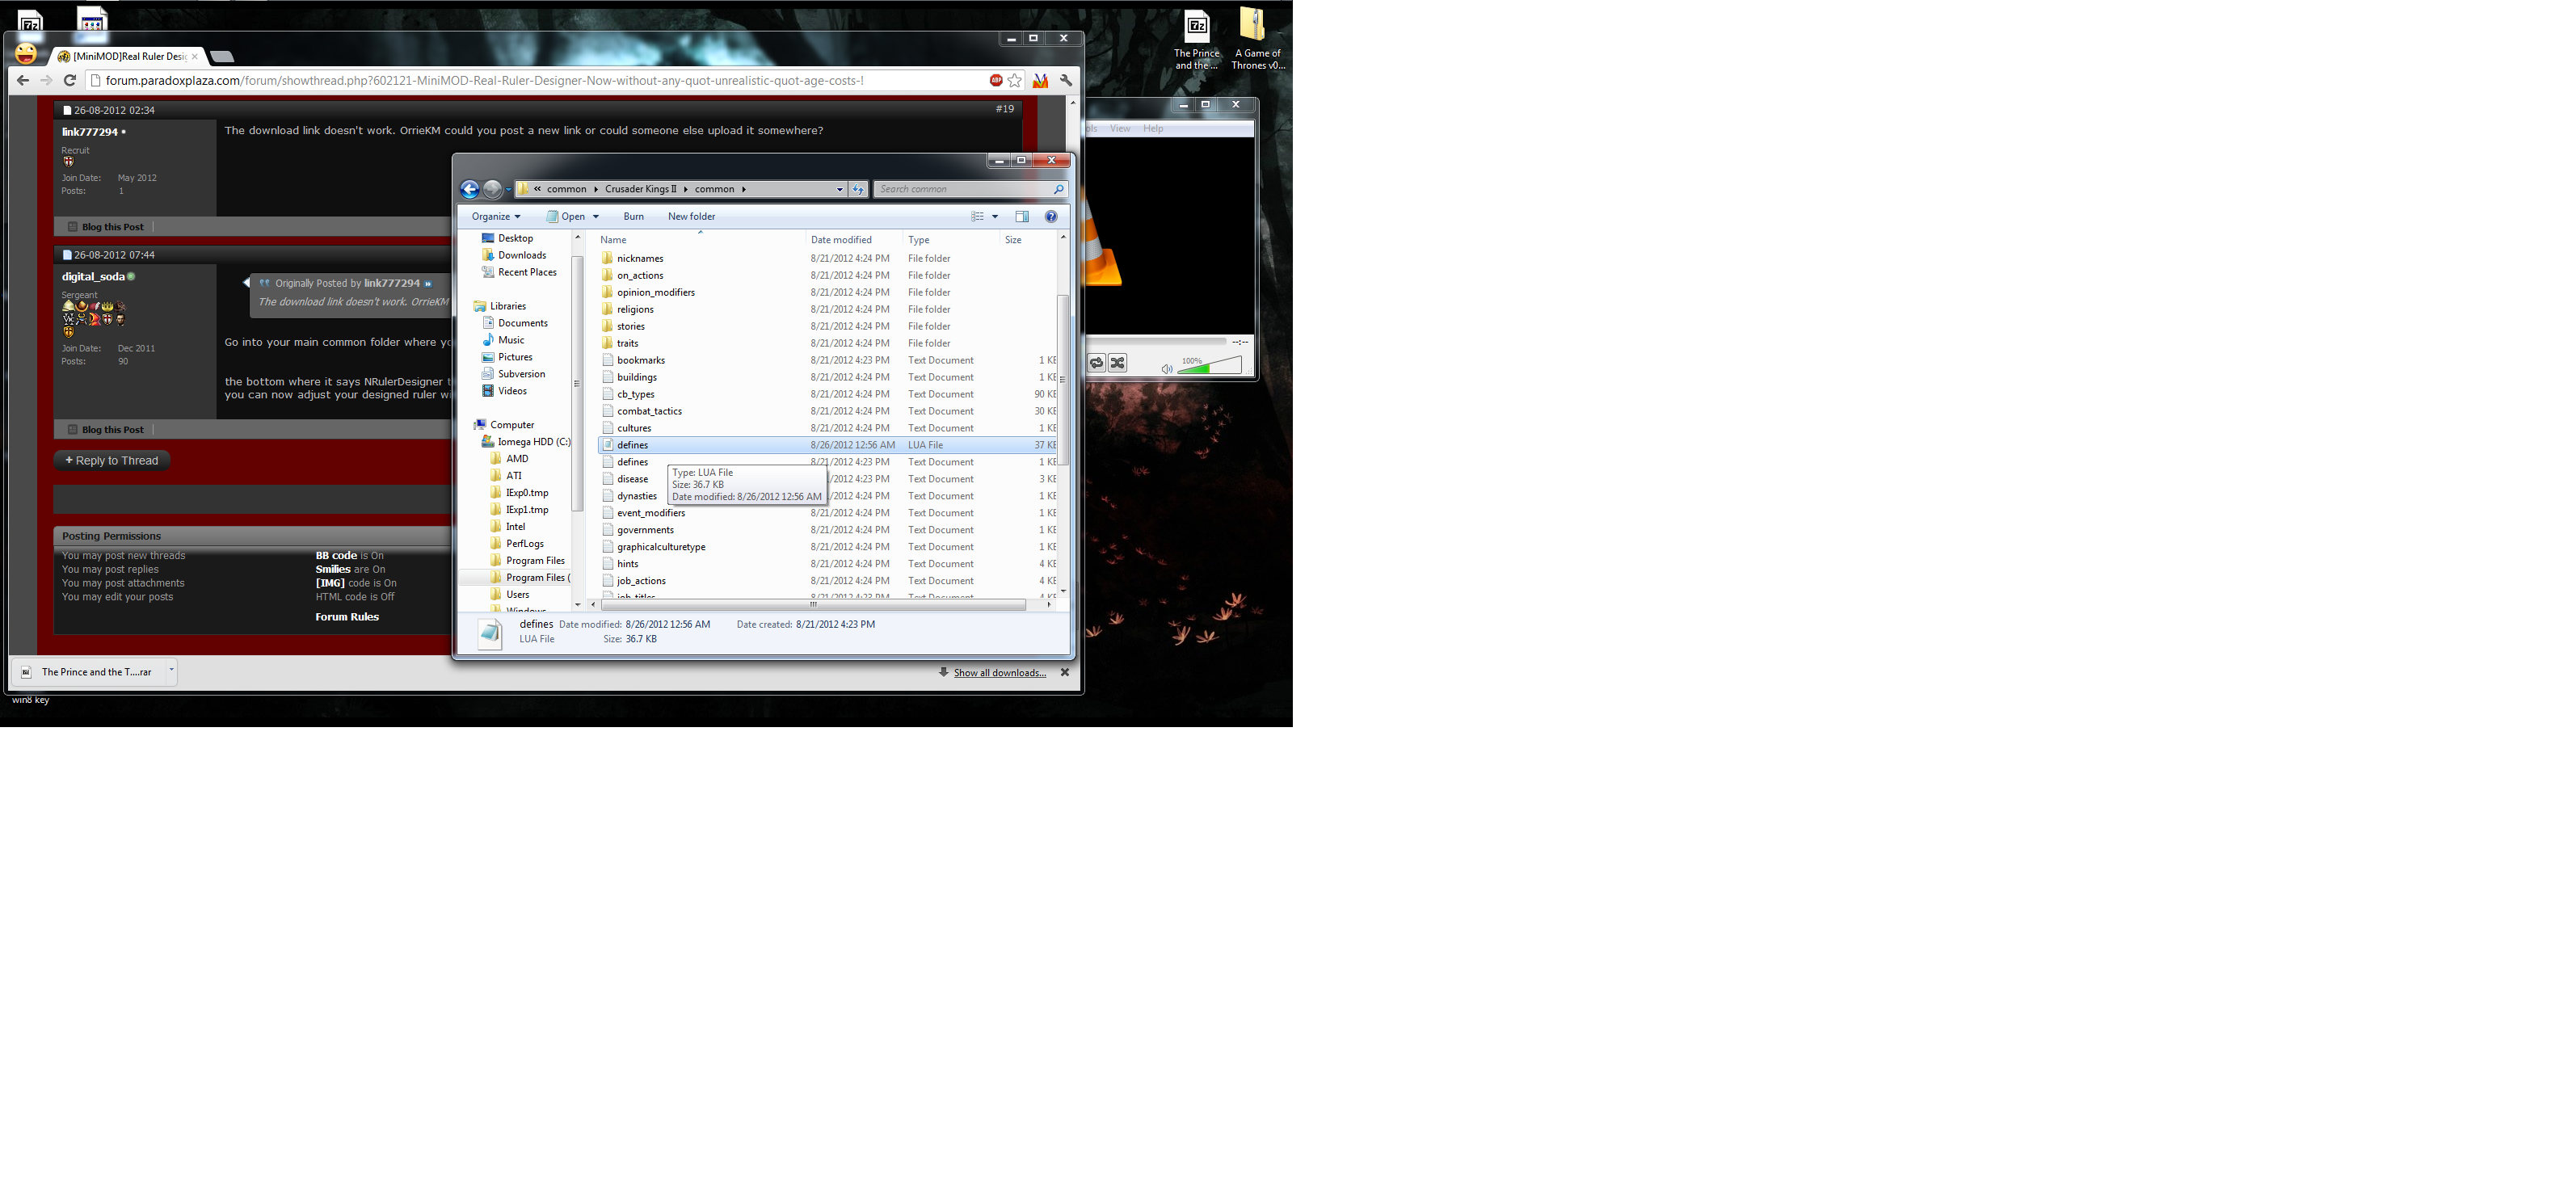Select the defines LUA File row

pos(828,445)
